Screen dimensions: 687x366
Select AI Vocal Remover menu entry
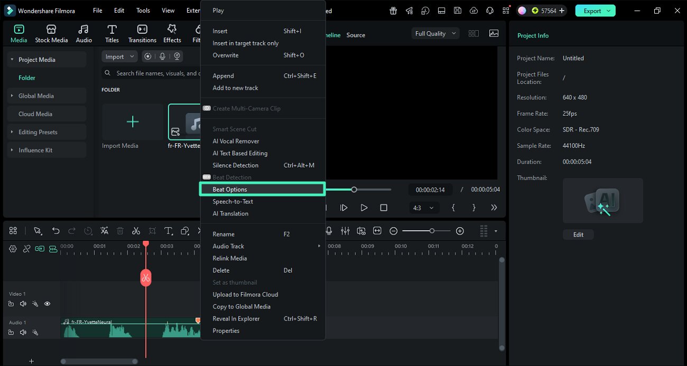pos(263,141)
